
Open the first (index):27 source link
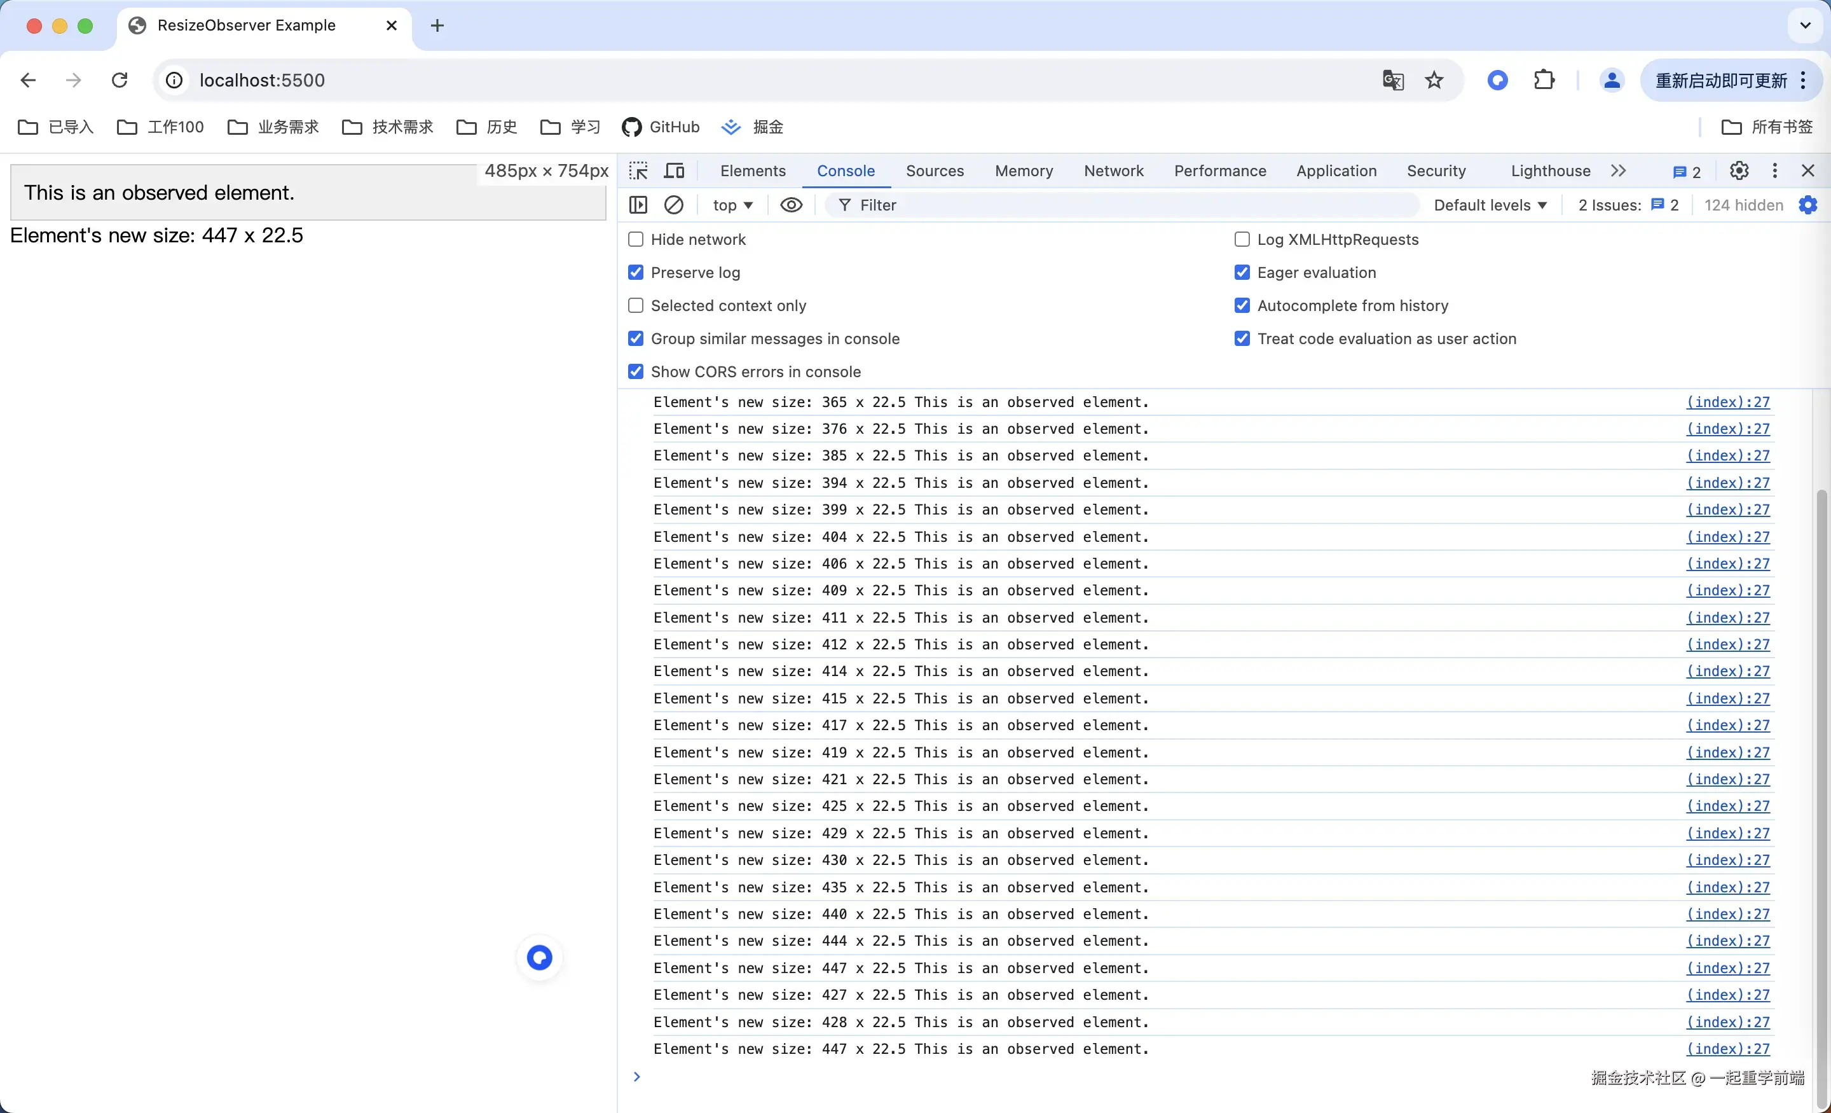coord(1728,402)
